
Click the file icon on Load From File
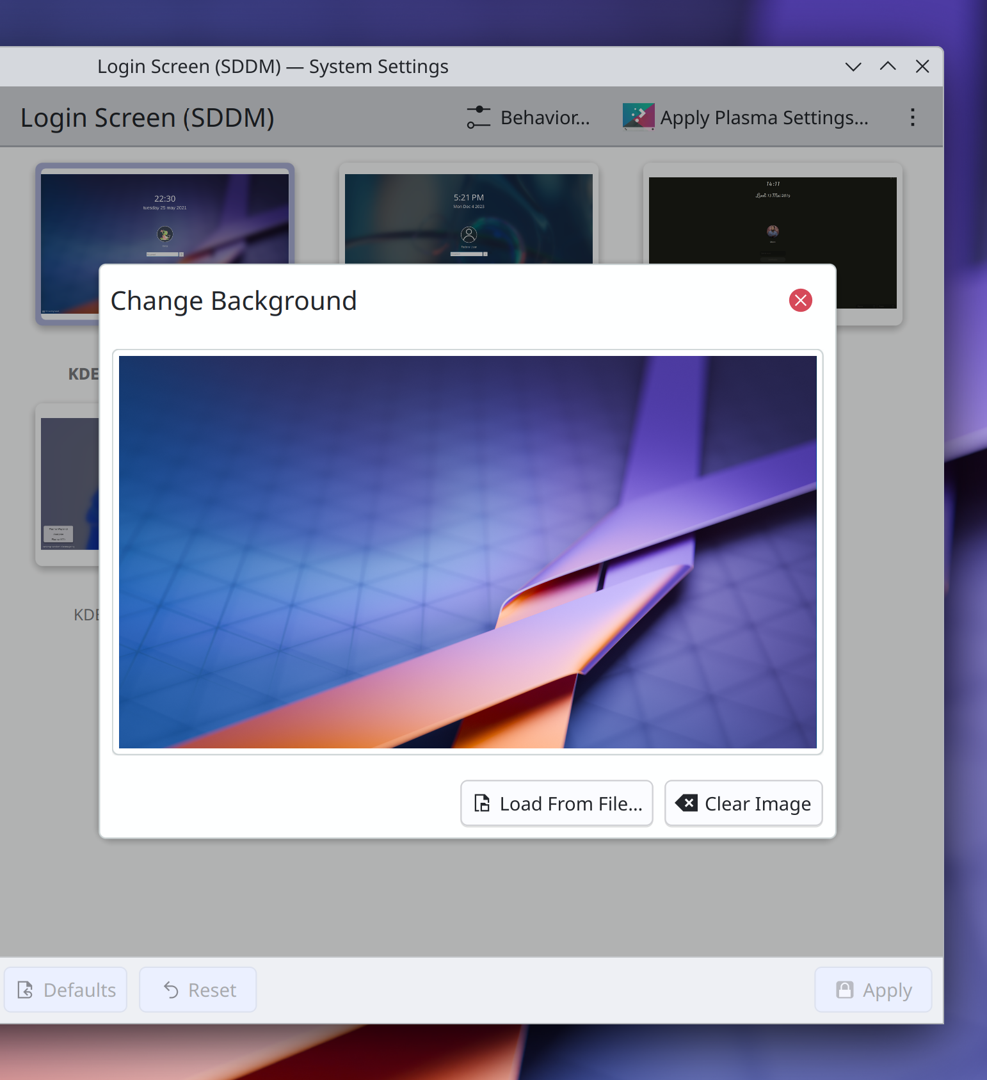[x=482, y=803]
